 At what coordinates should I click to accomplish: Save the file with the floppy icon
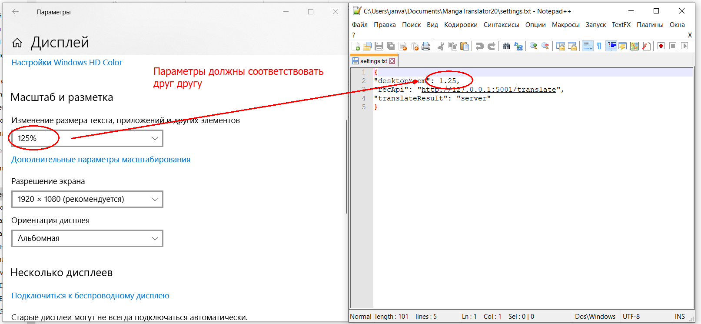pyautogui.click(x=379, y=46)
